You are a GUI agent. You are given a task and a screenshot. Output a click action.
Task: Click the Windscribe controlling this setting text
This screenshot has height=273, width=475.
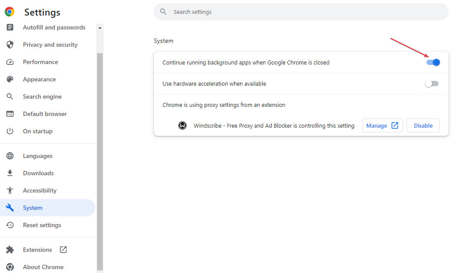click(x=274, y=125)
